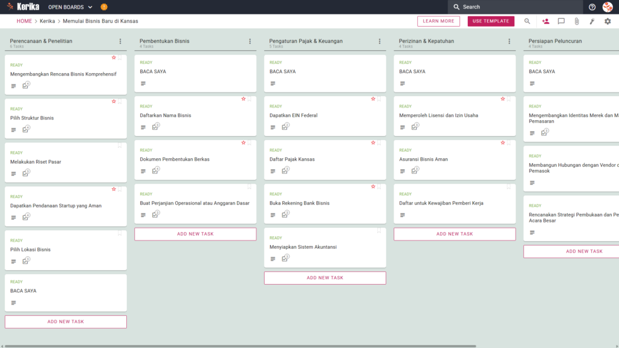This screenshot has height=348, width=619.
Task: Add new task in Pengaturan Pajak & Keuangan
Action: (x=325, y=278)
